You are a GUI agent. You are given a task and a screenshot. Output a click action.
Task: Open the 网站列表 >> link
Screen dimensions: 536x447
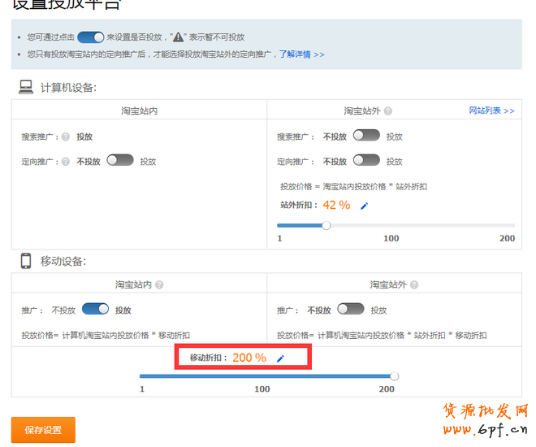pyautogui.click(x=491, y=111)
